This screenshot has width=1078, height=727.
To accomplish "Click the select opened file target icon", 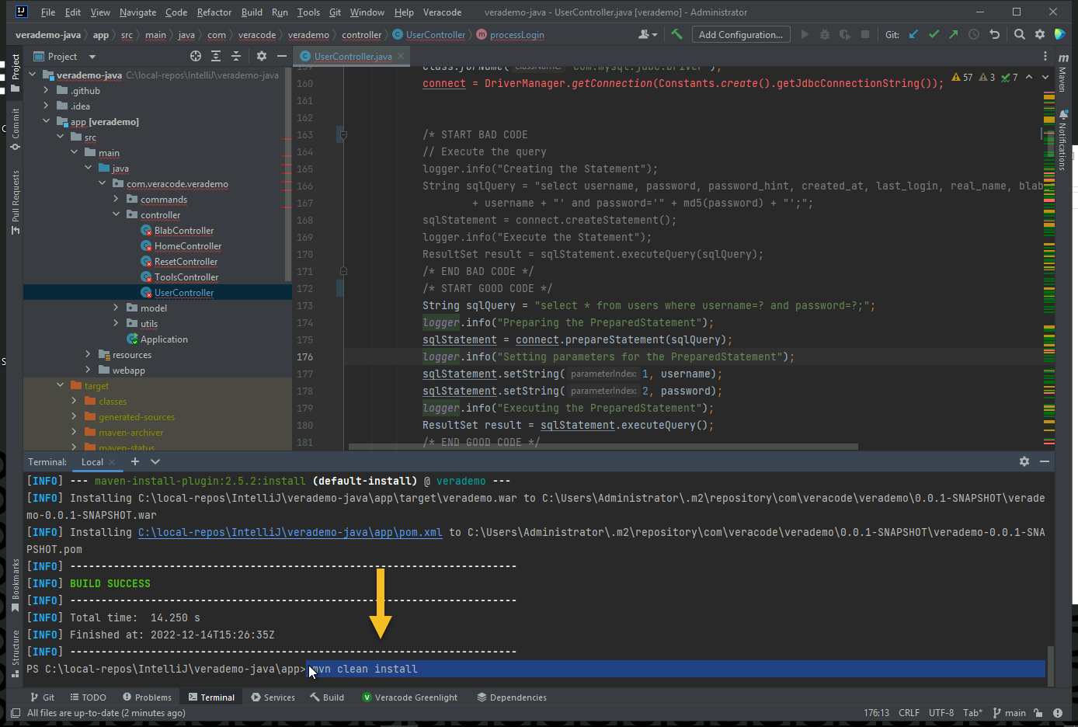I will [196, 56].
